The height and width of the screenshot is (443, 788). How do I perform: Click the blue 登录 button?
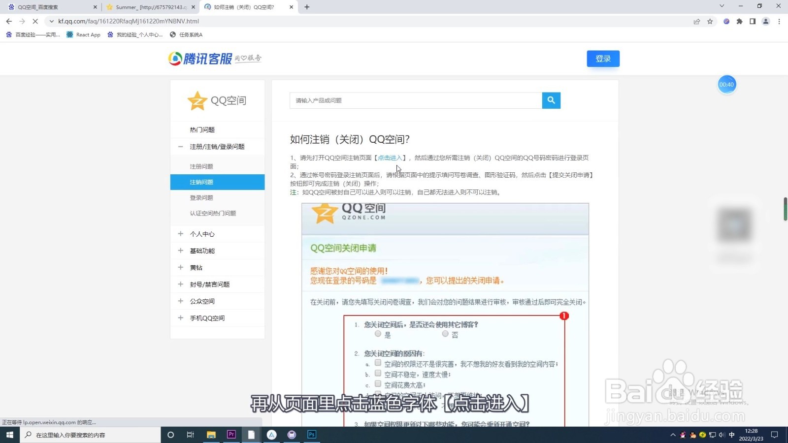pyautogui.click(x=603, y=59)
